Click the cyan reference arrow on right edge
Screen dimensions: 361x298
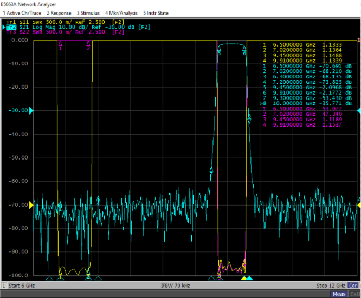point(358,110)
